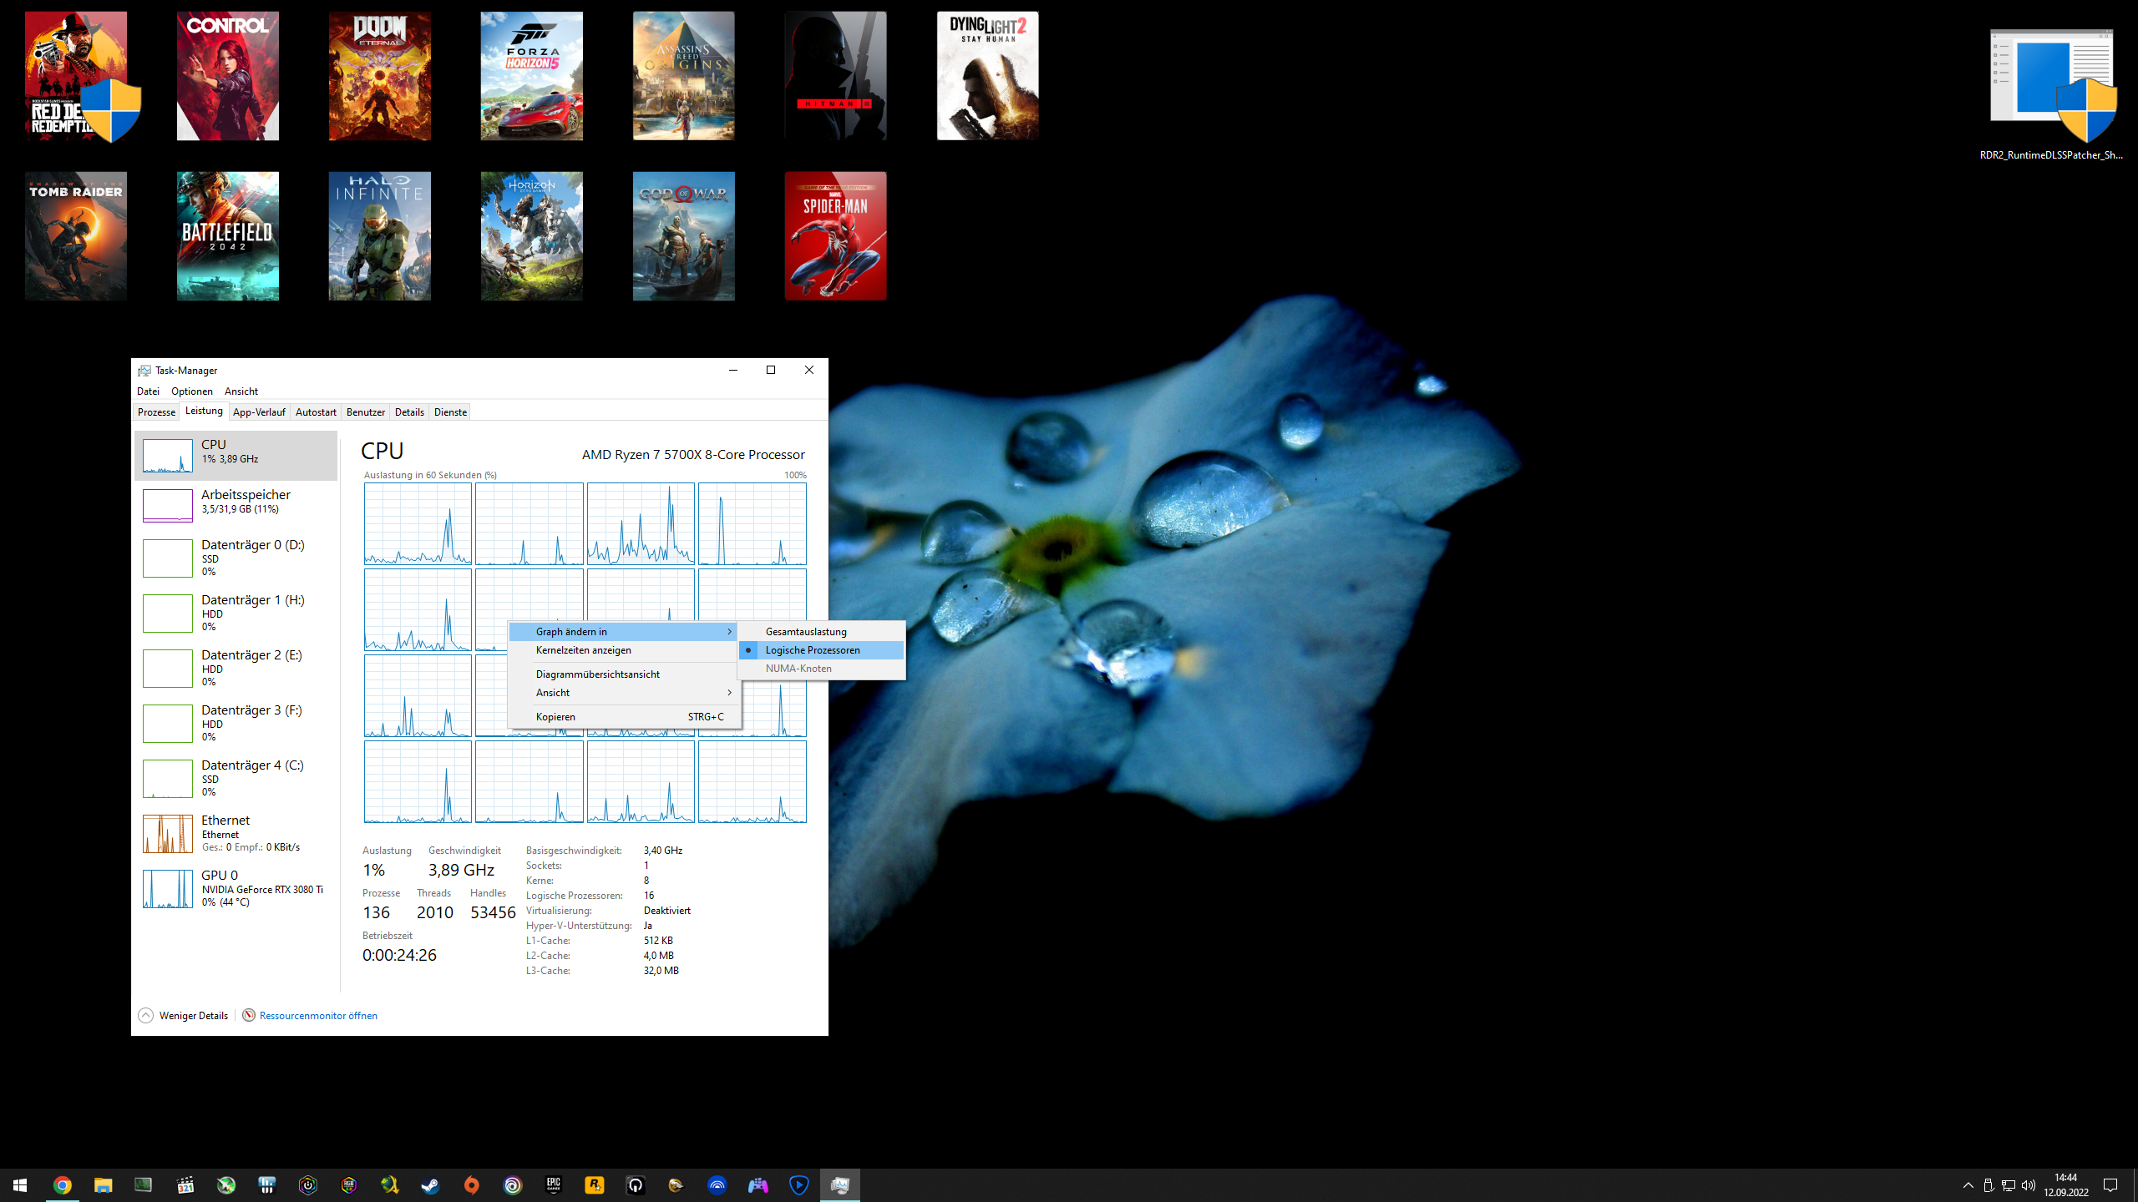Viewport: 2138px width, 1202px height.
Task: Select the Hitman game icon
Action: 836,76
